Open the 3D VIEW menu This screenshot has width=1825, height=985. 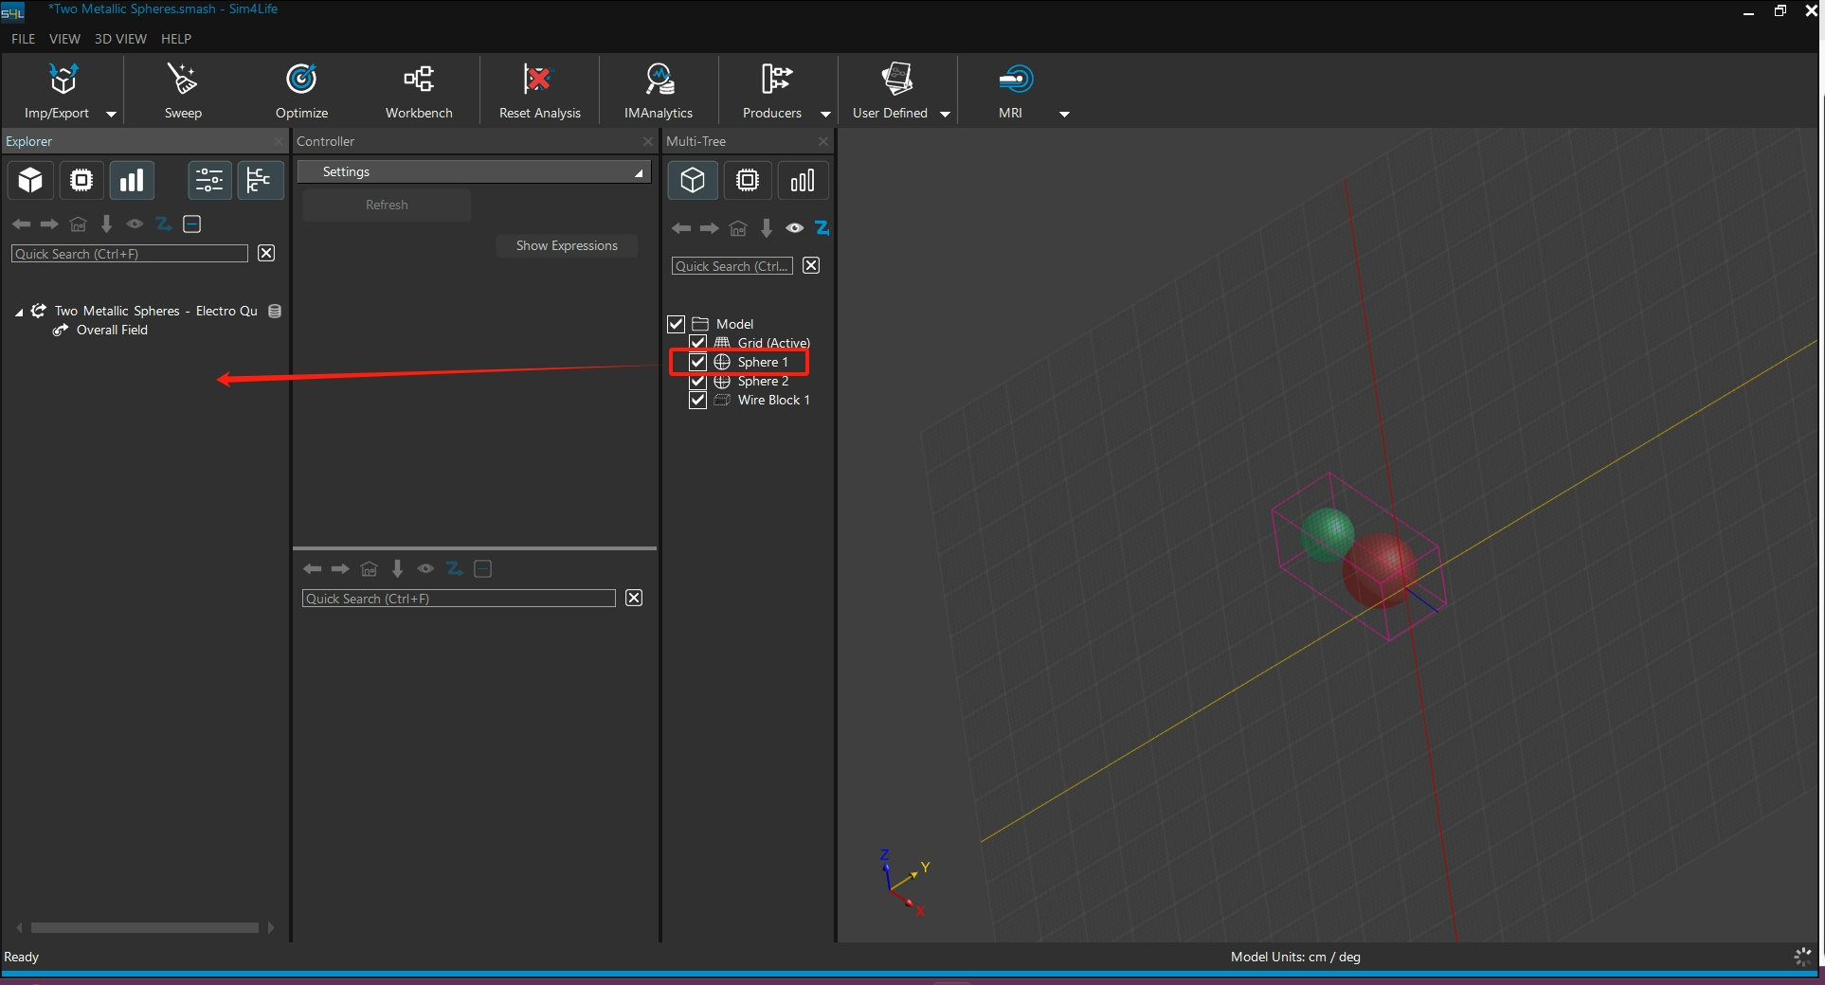click(120, 39)
